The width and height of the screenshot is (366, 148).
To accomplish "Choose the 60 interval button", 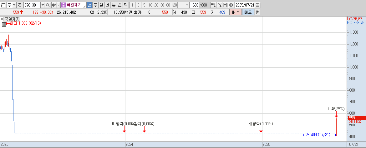I will click(x=168, y=5).
